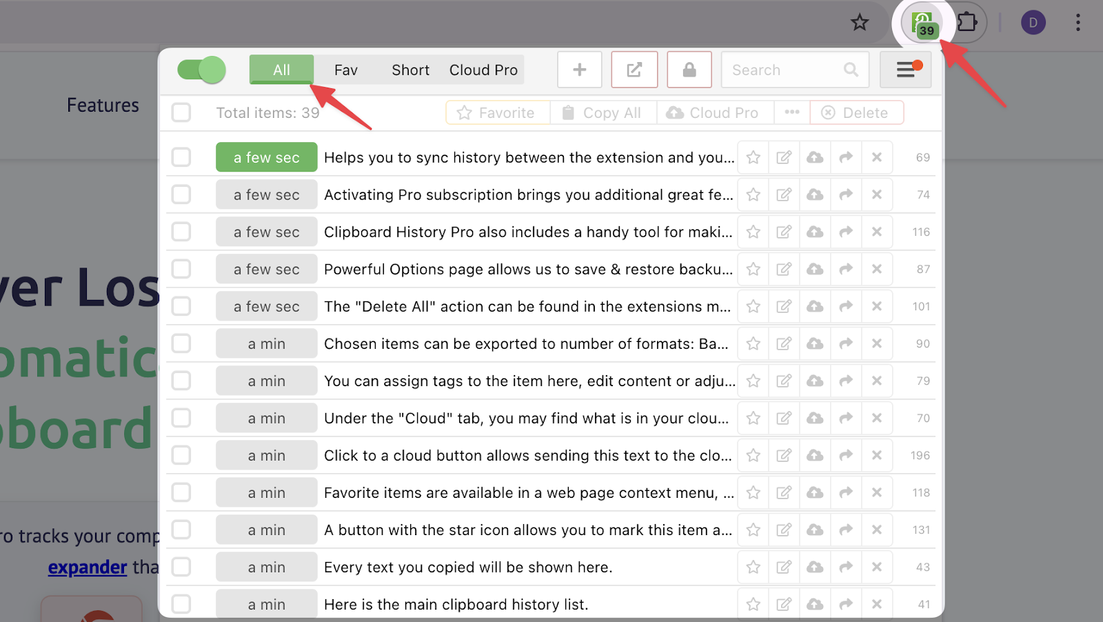Check the "A button with the star icon" row checkbox
1103x622 pixels.
pos(181,530)
